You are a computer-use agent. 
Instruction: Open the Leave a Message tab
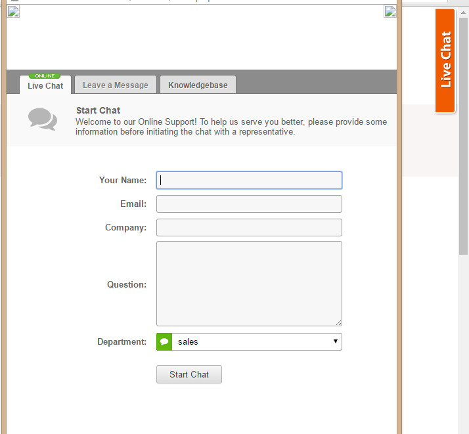pos(115,85)
